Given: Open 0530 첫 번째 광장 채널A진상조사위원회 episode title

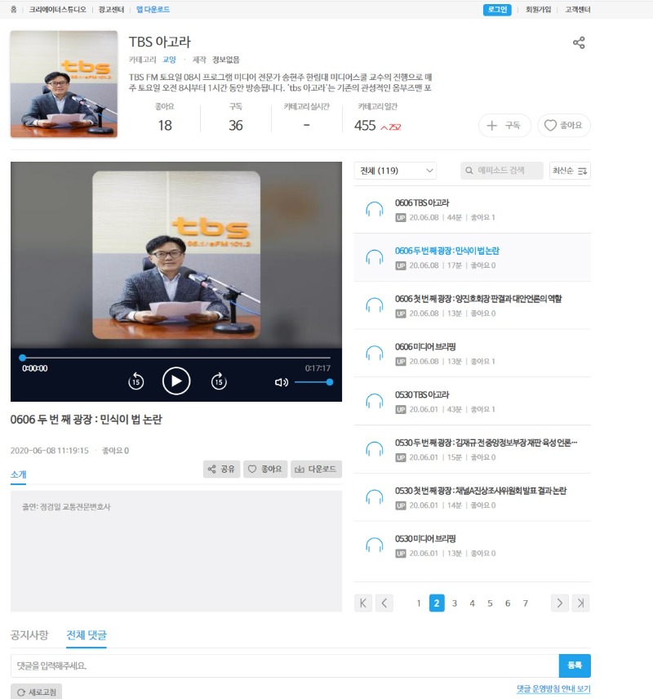Looking at the screenshot, I should click(x=481, y=491).
